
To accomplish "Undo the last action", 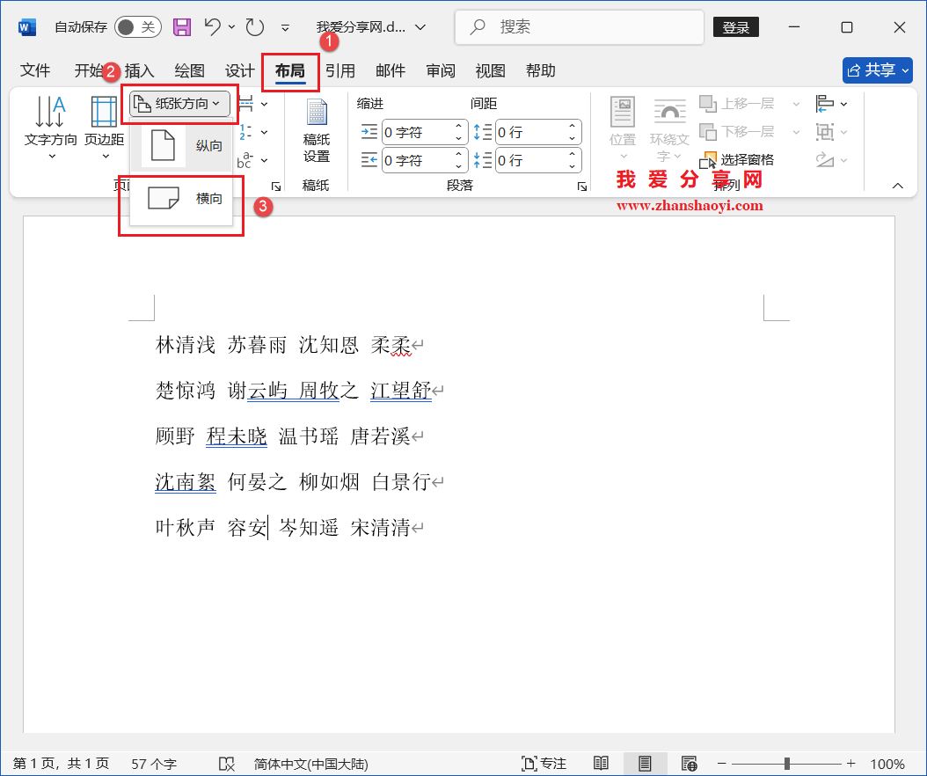I will 212,26.
